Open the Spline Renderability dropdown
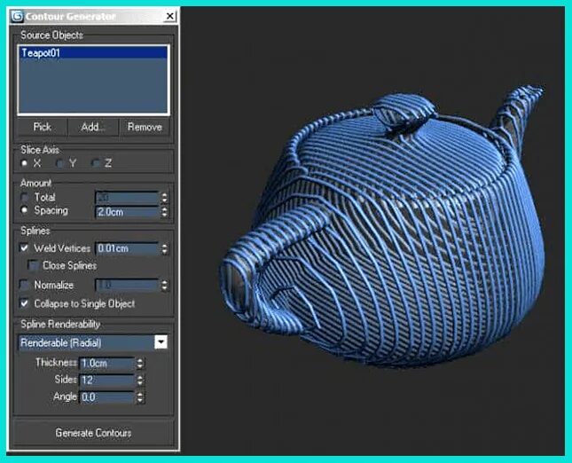Viewport: 572px width, 463px height. 161,342
